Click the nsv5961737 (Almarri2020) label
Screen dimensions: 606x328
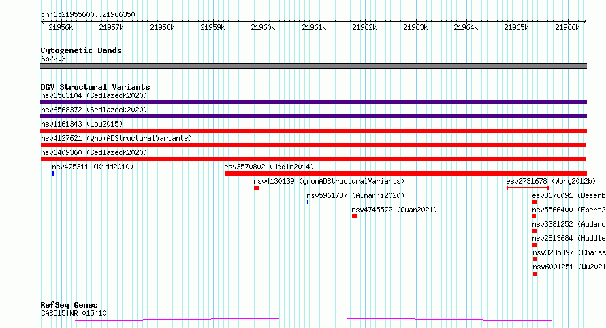(355, 195)
